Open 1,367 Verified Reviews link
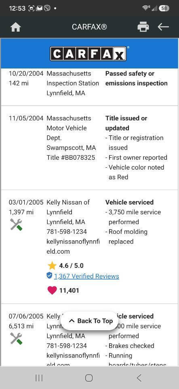Viewport: 179px width, 389px height. pos(86,276)
